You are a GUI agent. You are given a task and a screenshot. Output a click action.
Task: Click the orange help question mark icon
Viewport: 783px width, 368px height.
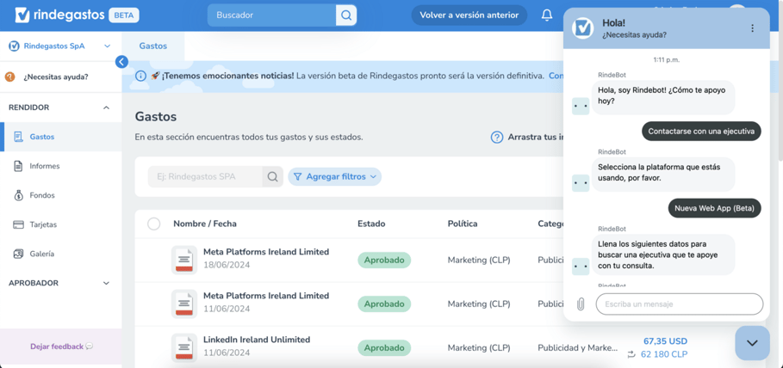10,77
